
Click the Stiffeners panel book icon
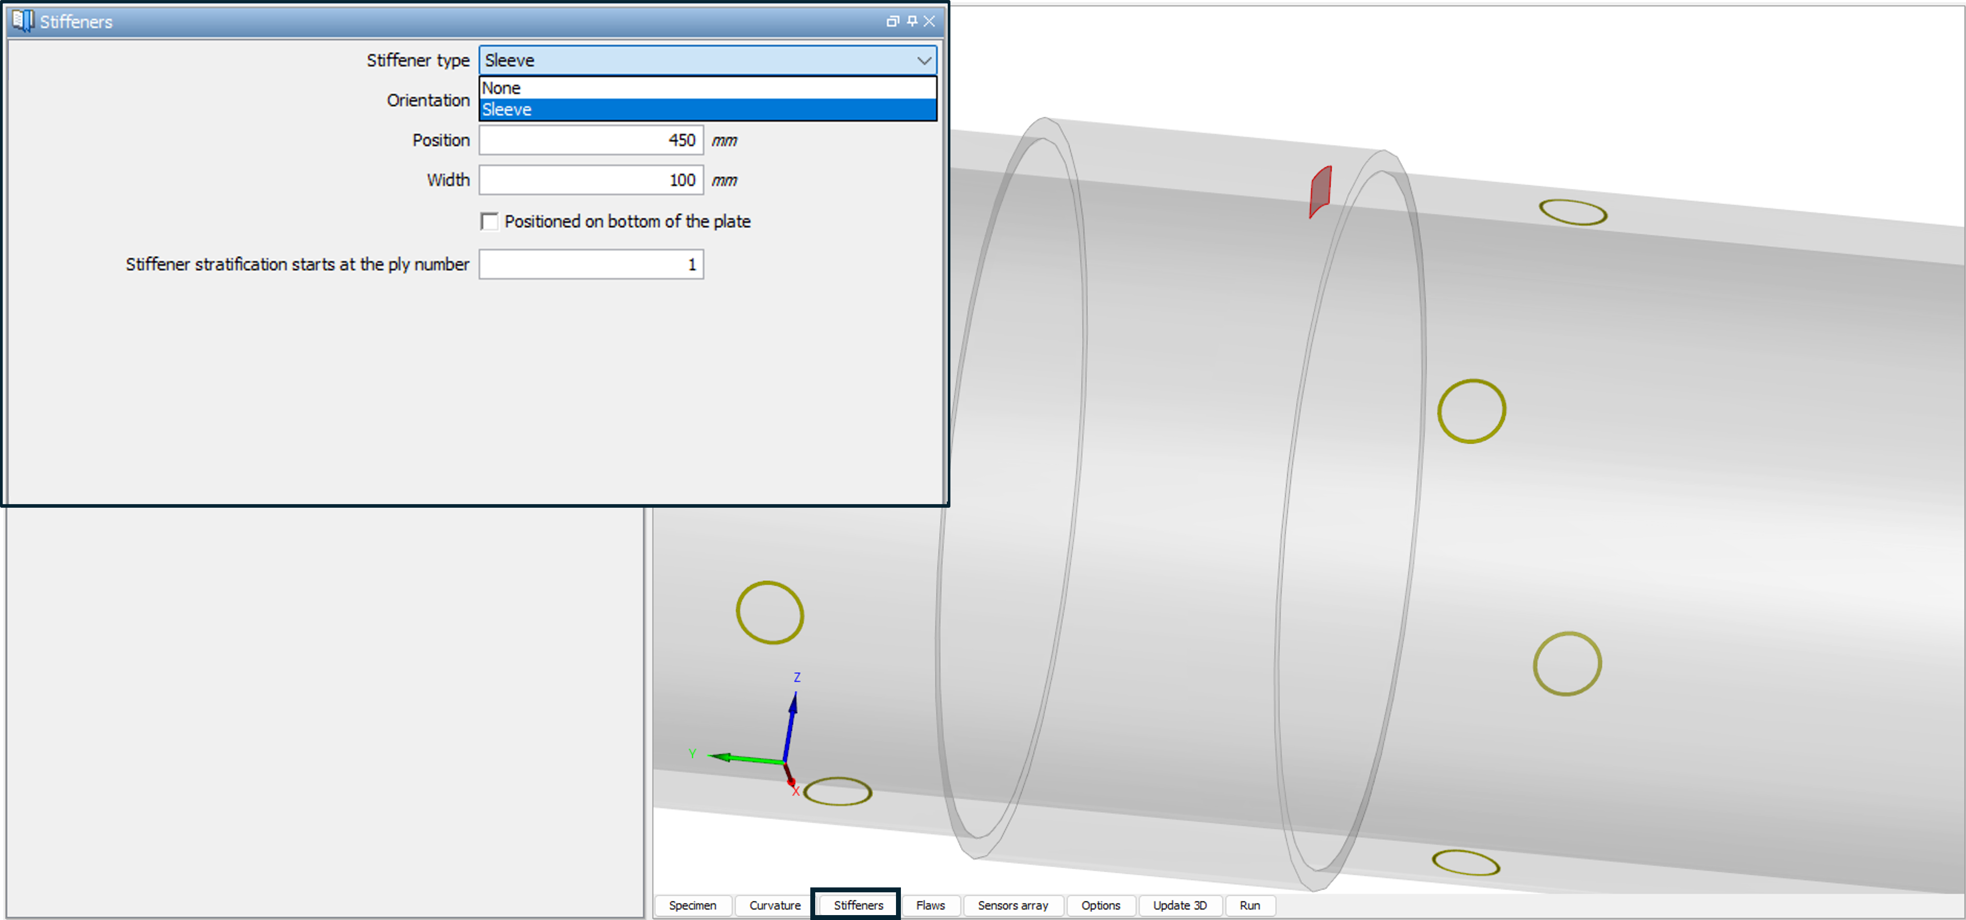23,21
